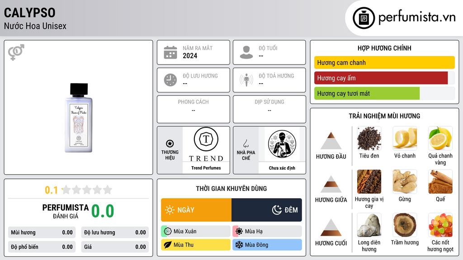463x260 pixels.
Task: Click the sun icon beside Mùa Hạ
Action: (239, 231)
